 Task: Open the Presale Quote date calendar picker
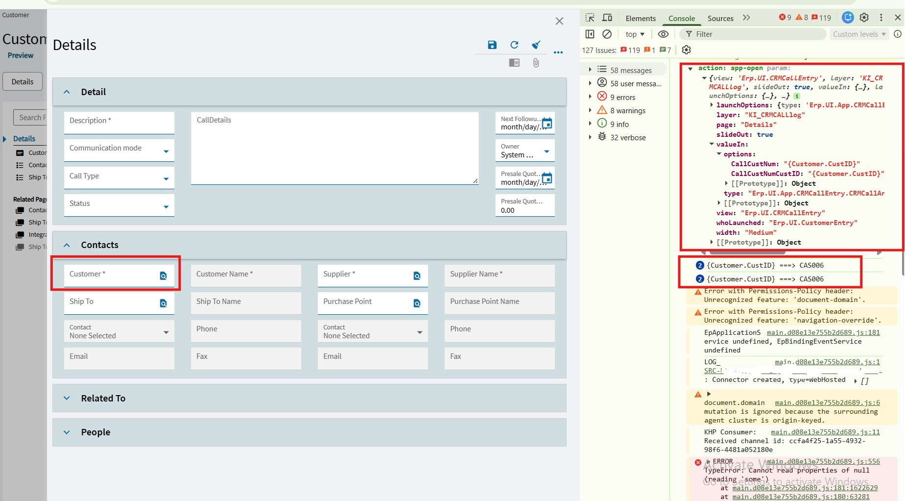(x=547, y=178)
